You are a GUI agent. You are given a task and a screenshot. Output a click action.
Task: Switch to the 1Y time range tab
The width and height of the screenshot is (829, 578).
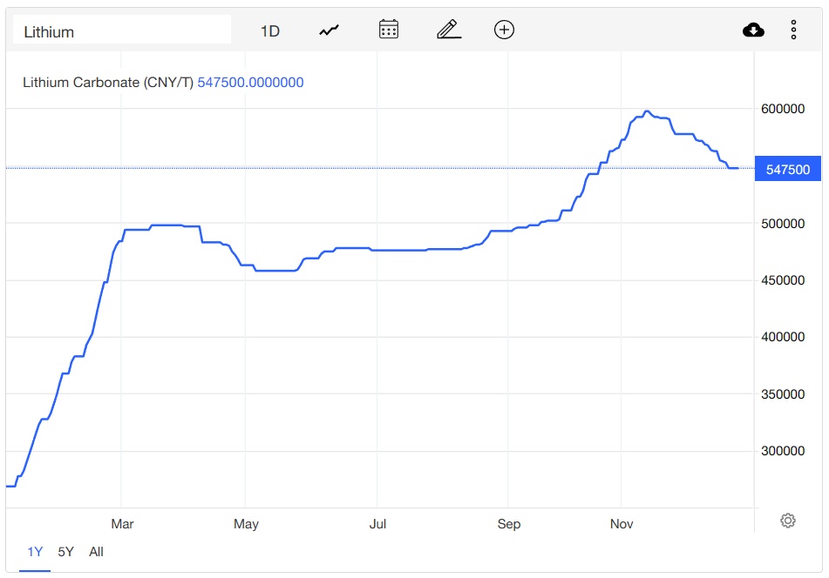click(x=35, y=552)
